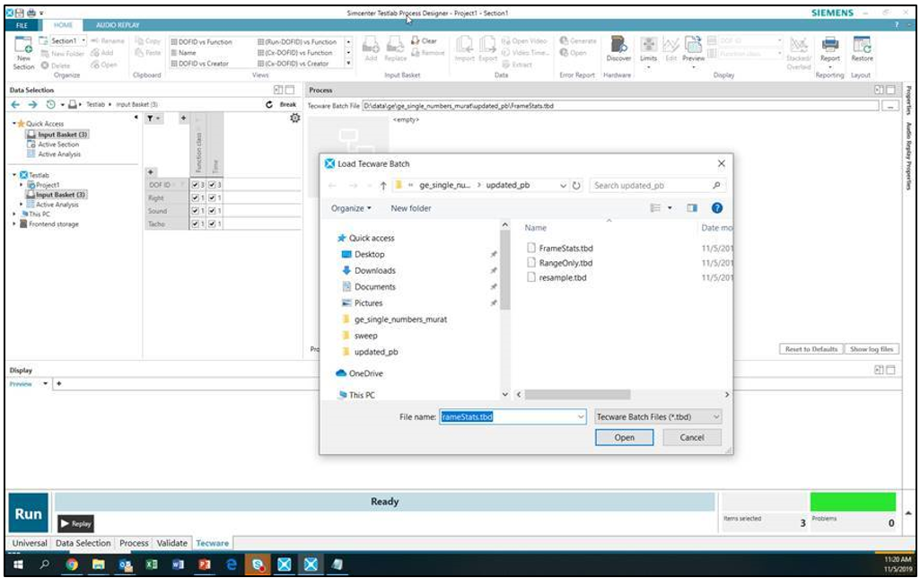920x578 pixels.
Task: Uncheck the Function class checkbox for Right row
Action: pos(197,198)
